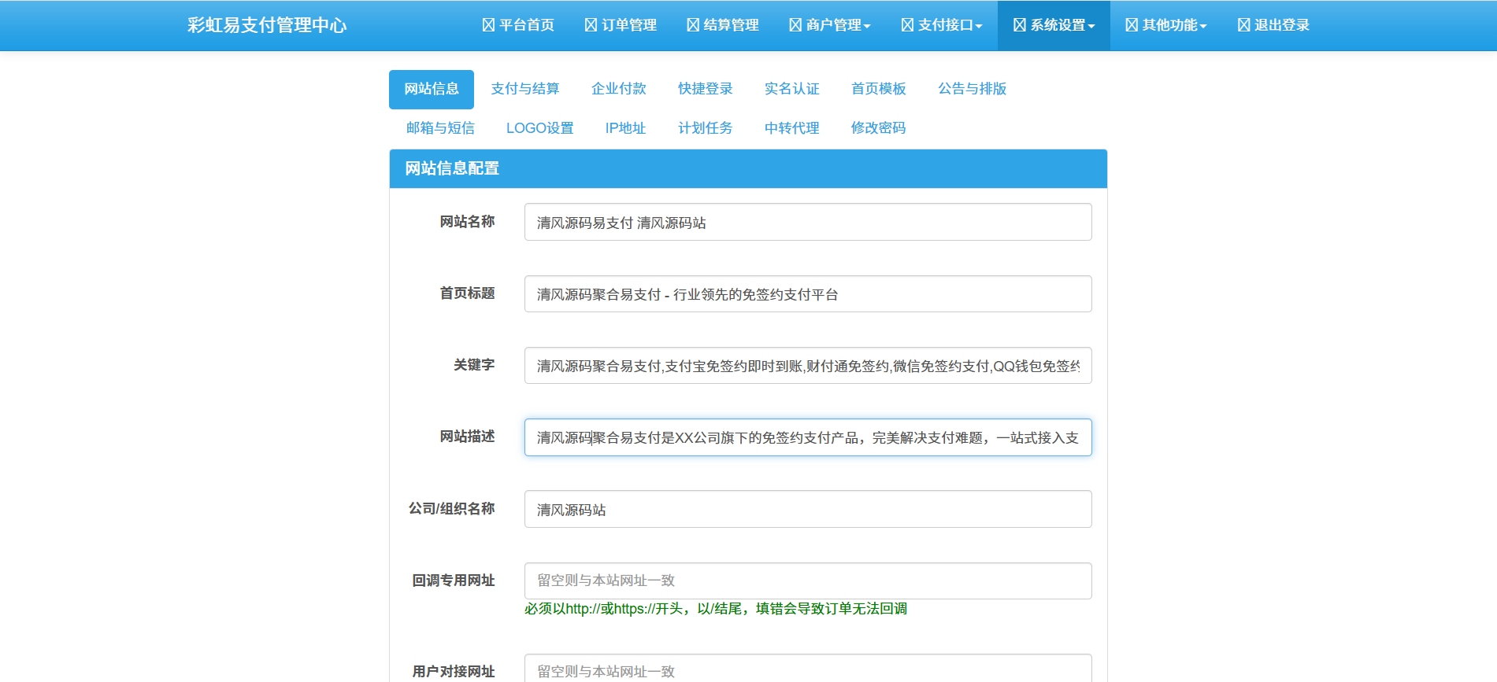This screenshot has width=1497, height=682.
Task: Click the 彩虹易支付管理中心 brand title
Action: point(267,25)
